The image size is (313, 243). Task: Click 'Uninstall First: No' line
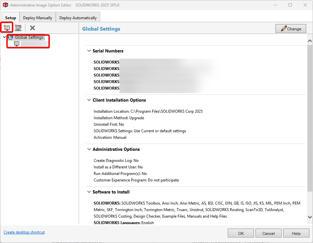coord(109,124)
